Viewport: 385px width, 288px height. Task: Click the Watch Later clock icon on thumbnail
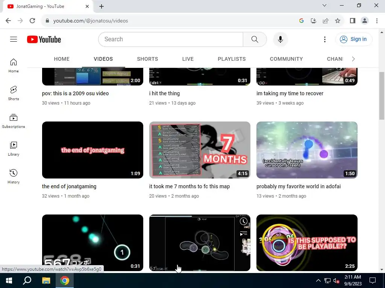tap(243, 221)
